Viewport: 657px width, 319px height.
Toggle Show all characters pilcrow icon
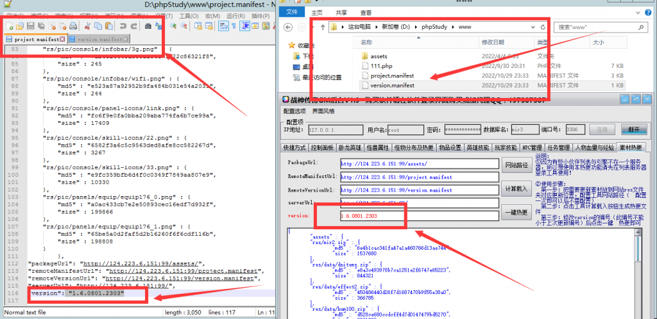click(234, 26)
